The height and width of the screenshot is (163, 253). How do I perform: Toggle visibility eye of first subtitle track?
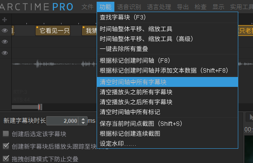(5, 30)
